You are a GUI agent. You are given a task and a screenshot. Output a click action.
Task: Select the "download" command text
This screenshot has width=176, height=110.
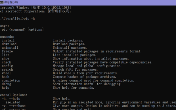point(9,44)
